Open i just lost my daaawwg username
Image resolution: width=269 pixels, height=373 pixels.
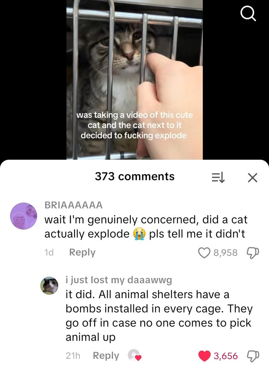pos(118,280)
